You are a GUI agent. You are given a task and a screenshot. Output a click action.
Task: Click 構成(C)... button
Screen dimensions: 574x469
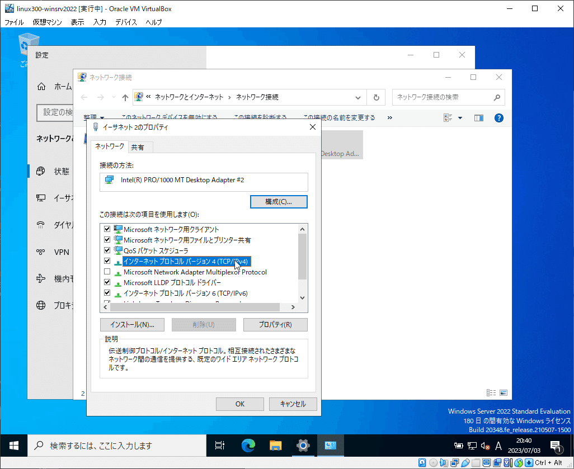point(279,202)
